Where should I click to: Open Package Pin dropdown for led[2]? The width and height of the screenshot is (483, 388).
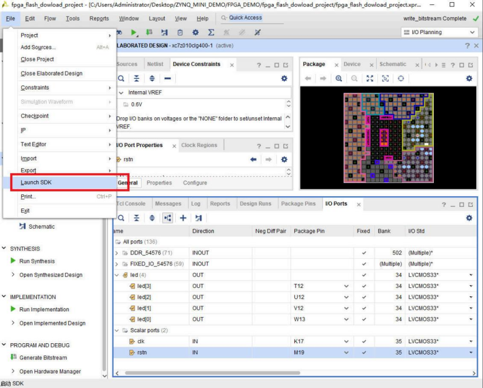coord(346,297)
